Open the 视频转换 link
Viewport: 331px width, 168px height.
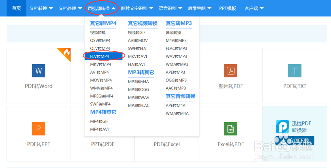(x=98, y=32)
